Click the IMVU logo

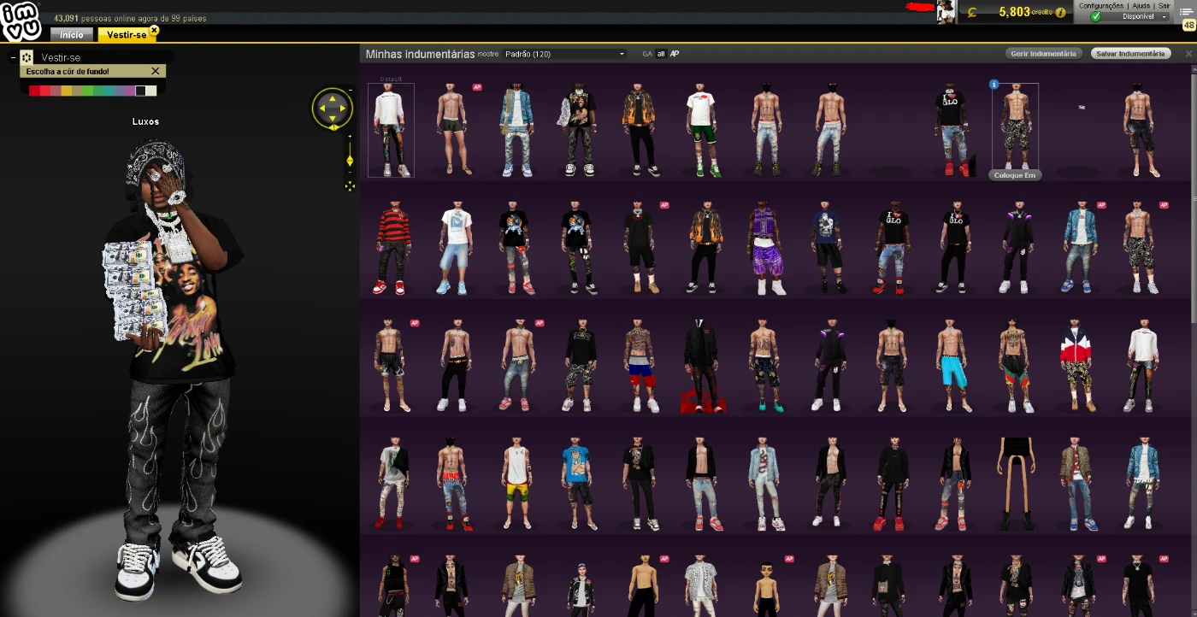click(x=21, y=23)
